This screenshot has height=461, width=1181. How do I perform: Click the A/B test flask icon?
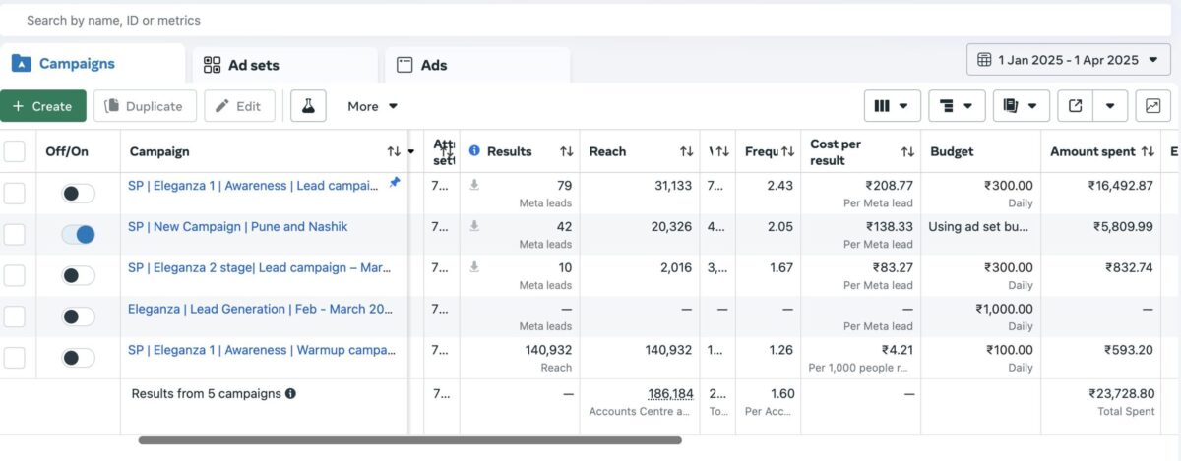(308, 106)
